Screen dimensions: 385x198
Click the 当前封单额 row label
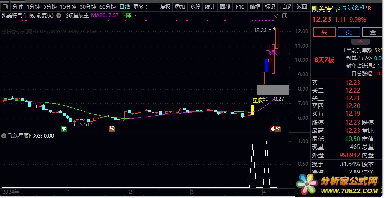coord(359,51)
